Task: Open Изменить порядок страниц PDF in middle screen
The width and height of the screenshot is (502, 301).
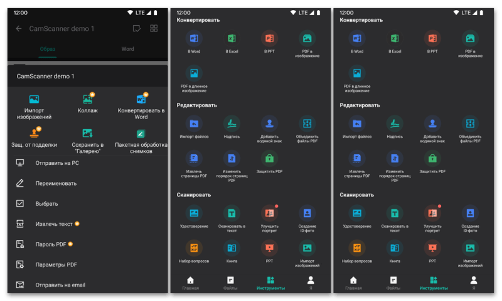Action: [x=232, y=166]
